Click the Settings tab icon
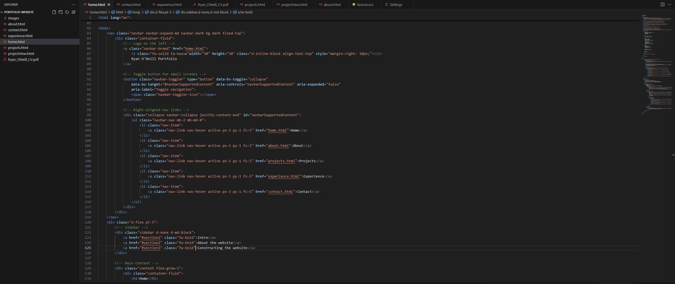 pos(387,5)
